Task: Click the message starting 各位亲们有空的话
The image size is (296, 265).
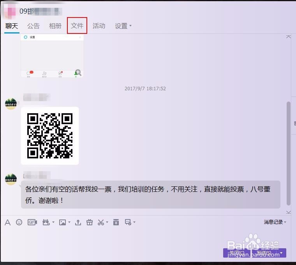Action: point(151,195)
